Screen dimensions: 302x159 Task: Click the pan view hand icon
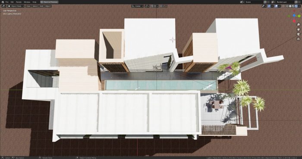click(299, 29)
